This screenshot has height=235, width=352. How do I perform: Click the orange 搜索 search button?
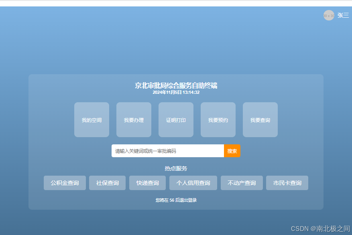[232, 151]
